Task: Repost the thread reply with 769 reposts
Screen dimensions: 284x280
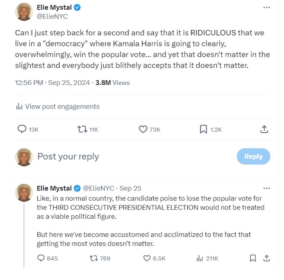Action: [93, 258]
